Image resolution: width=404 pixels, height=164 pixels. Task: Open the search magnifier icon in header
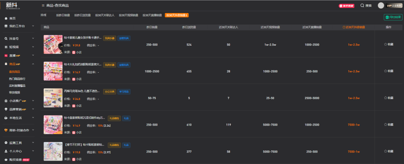362,6
